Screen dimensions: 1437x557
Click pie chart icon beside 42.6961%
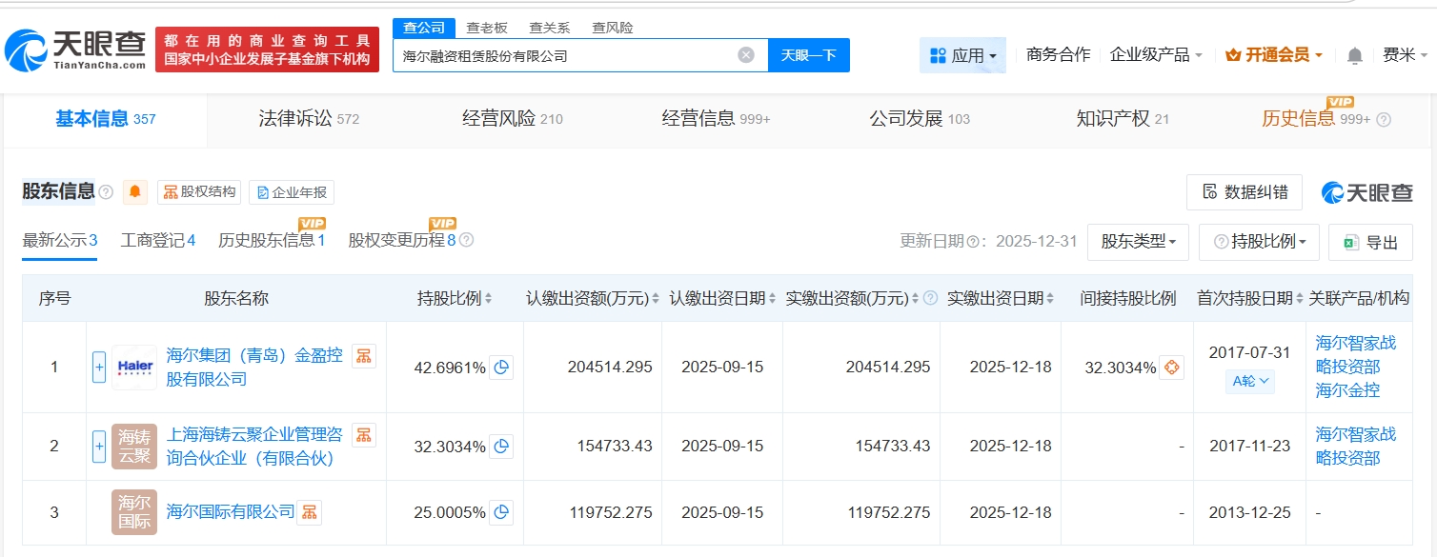501,368
